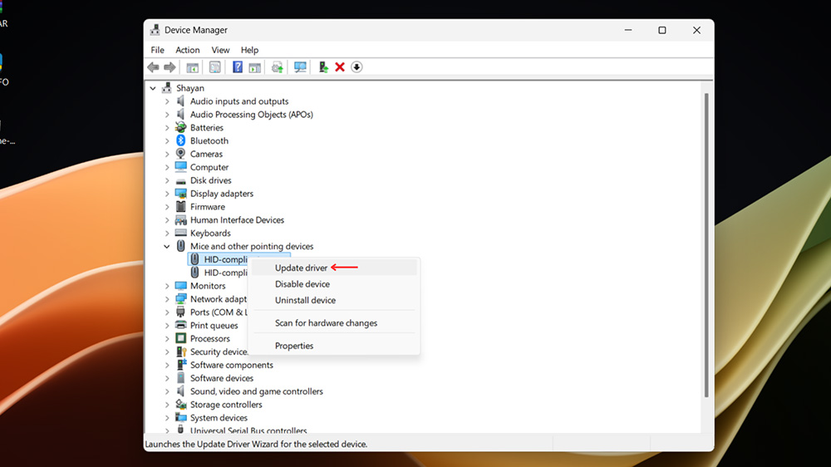Screen dimensions: 831x467
Task: Collapse the Shayan root node
Action: 153,88
